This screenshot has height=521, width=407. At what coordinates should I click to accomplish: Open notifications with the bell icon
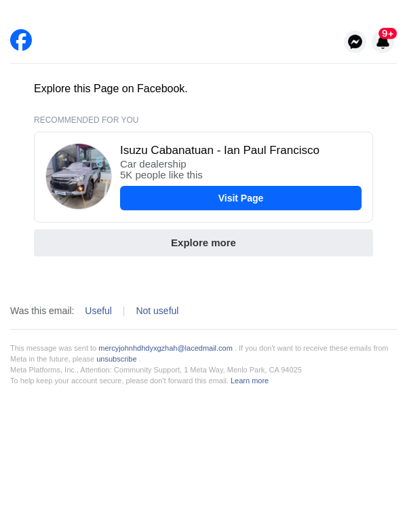[383, 43]
